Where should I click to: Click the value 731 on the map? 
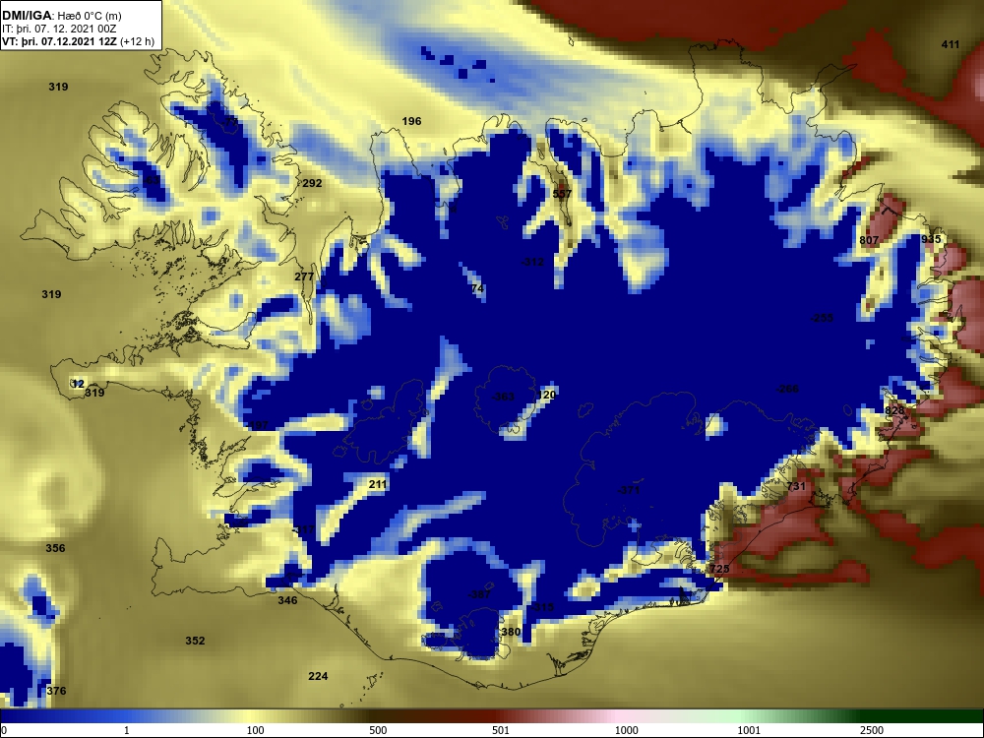(796, 486)
